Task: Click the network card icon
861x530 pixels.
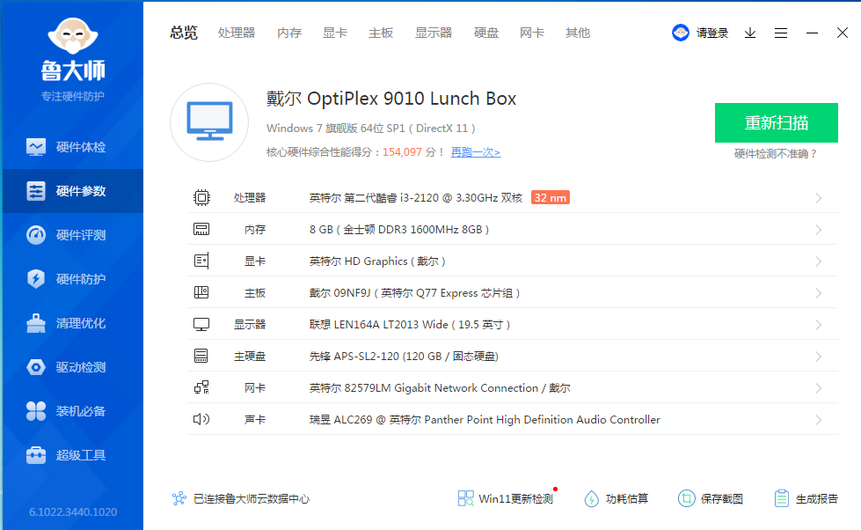Action: (201, 387)
